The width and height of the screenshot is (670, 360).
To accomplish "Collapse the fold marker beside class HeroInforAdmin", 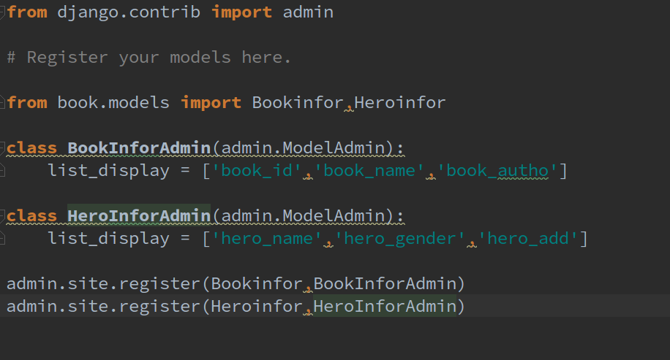I will click(2, 216).
